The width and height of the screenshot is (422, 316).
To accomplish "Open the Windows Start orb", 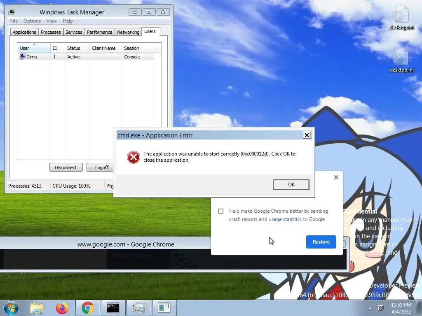I will pos(11,308).
